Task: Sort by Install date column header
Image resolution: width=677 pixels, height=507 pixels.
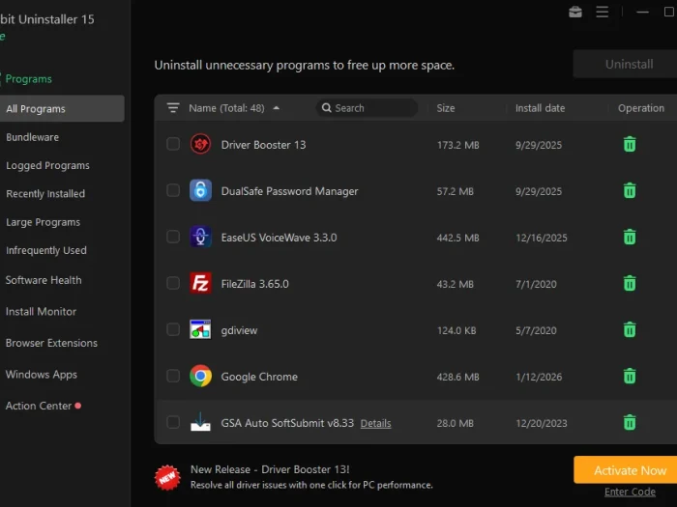Action: point(540,108)
